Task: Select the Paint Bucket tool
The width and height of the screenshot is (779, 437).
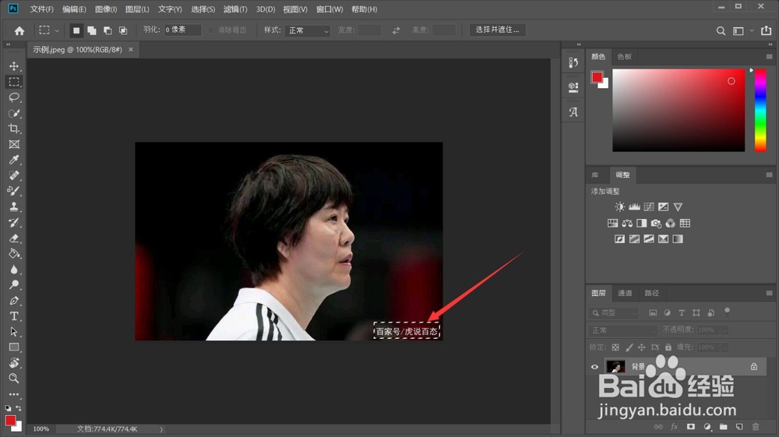Action: click(x=14, y=254)
